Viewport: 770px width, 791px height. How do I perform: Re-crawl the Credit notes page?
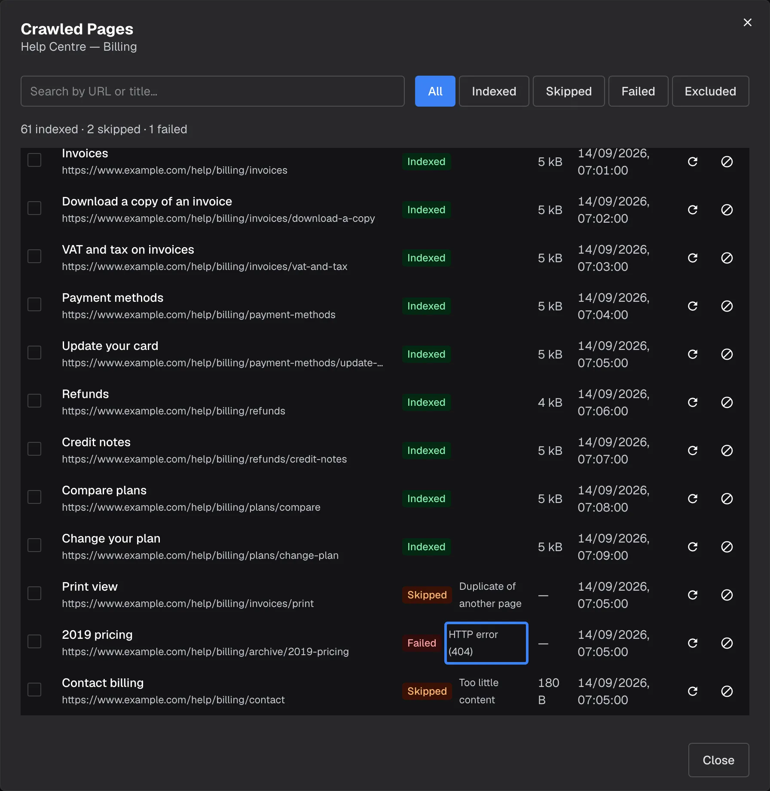[692, 451]
